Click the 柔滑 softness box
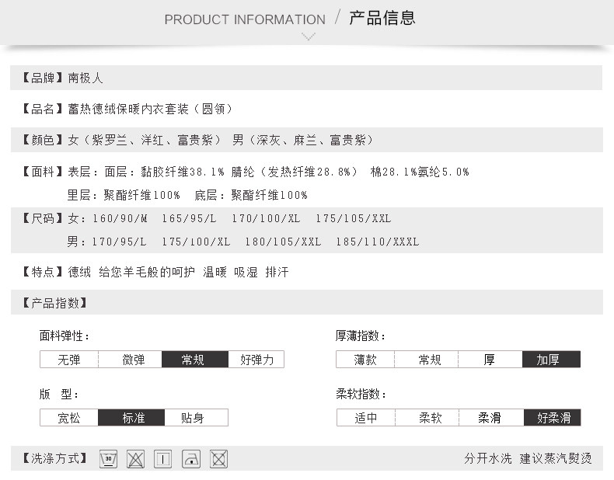614x480 pixels. (x=490, y=418)
